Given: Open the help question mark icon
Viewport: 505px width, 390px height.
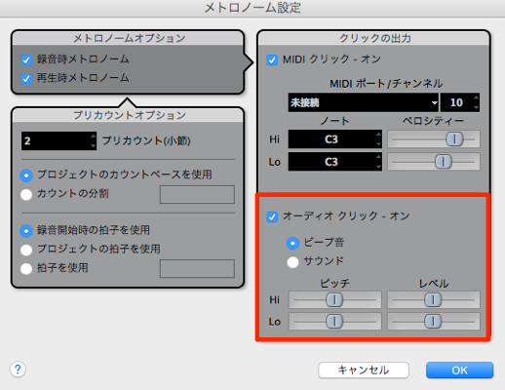Looking at the screenshot, I should (x=18, y=370).
